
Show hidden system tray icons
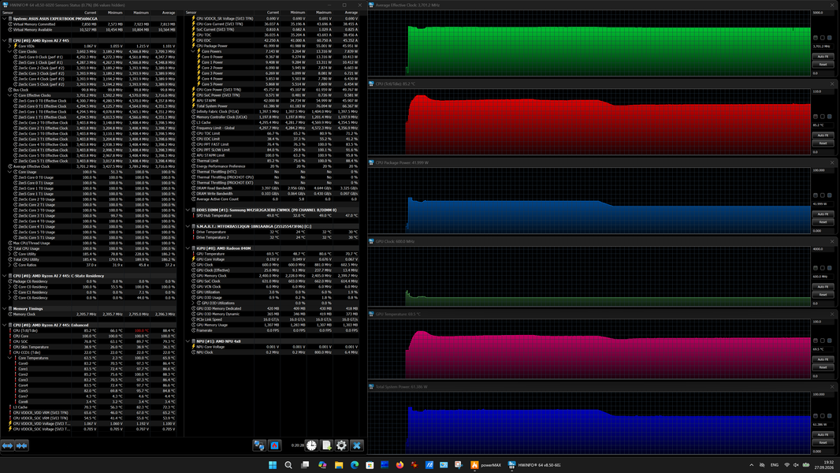(751, 465)
